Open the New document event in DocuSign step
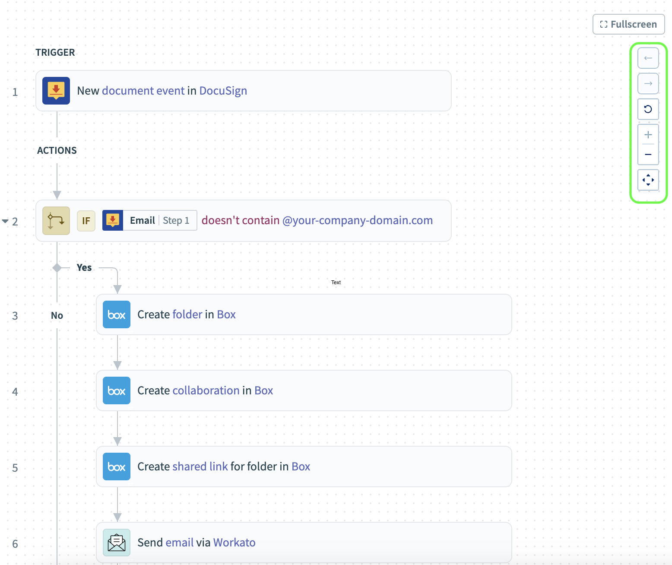The width and height of the screenshot is (672, 565). click(244, 91)
